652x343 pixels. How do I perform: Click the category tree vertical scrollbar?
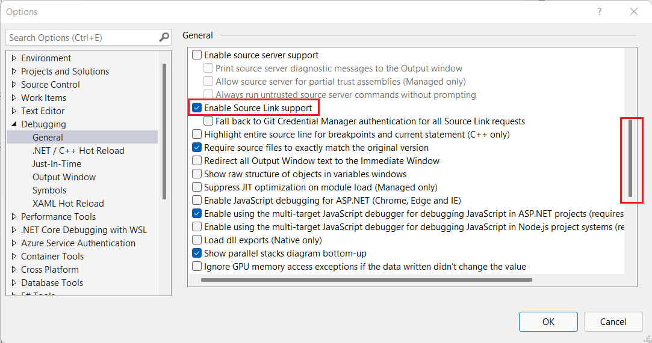click(x=164, y=132)
